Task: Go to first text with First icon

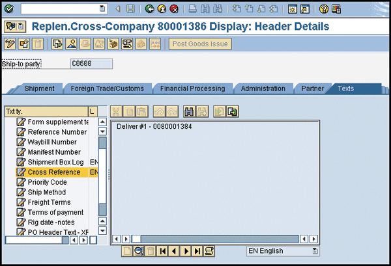Action: (x=162, y=251)
